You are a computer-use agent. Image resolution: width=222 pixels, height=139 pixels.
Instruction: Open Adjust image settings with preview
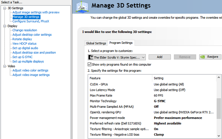pyautogui.click(x=36, y=12)
